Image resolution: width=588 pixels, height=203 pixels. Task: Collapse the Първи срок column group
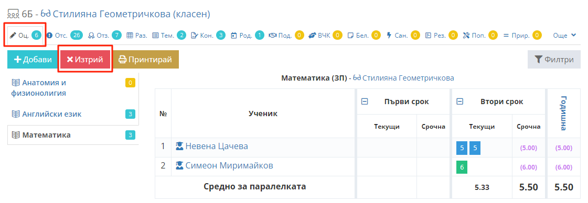click(364, 101)
